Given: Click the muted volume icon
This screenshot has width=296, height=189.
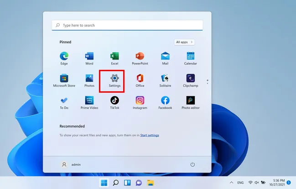Looking at the screenshot, I should coord(256,183).
